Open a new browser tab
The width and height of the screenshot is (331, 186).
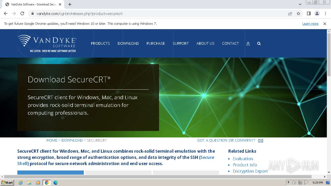pos(70,4)
